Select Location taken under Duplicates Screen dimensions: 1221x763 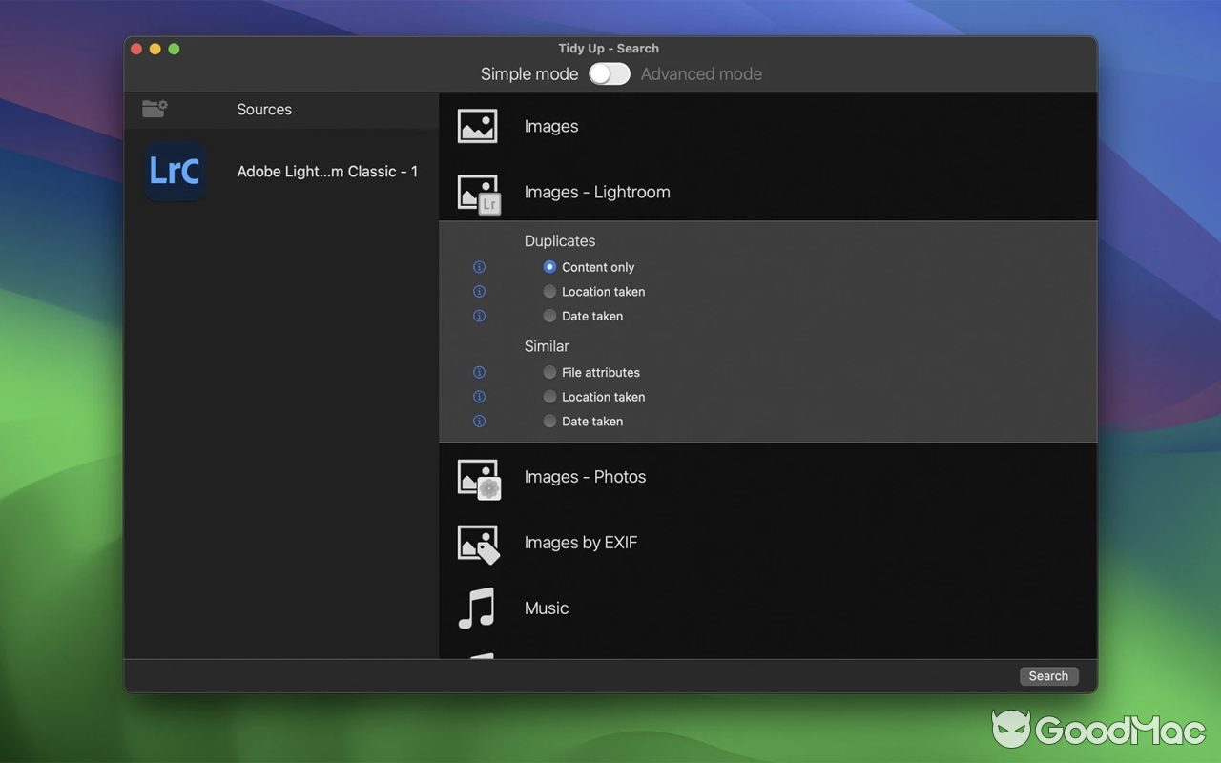pyautogui.click(x=549, y=291)
